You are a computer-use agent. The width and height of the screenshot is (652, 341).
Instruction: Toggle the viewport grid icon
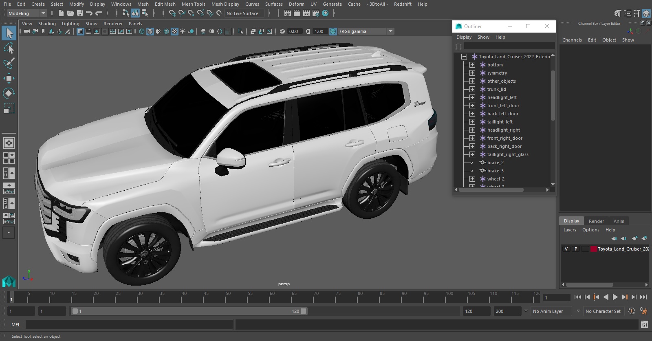[80, 31]
